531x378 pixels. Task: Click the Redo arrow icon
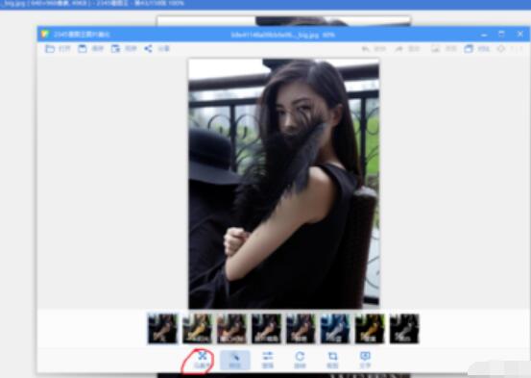point(399,49)
